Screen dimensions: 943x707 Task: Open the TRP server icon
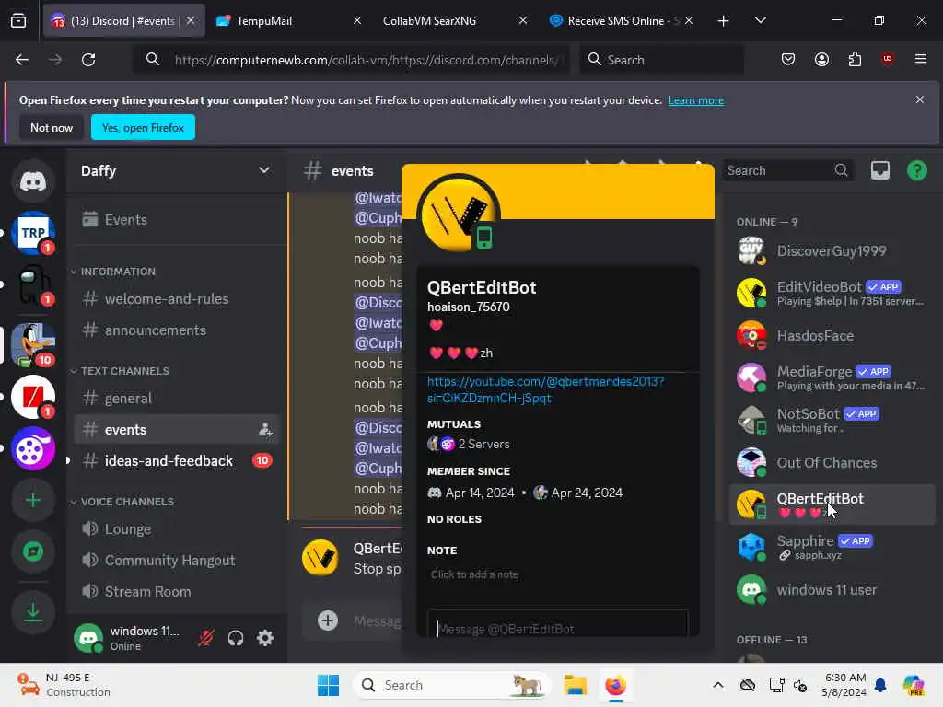pyautogui.click(x=33, y=233)
